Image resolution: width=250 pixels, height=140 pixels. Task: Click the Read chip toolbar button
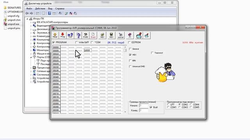click(x=55, y=35)
